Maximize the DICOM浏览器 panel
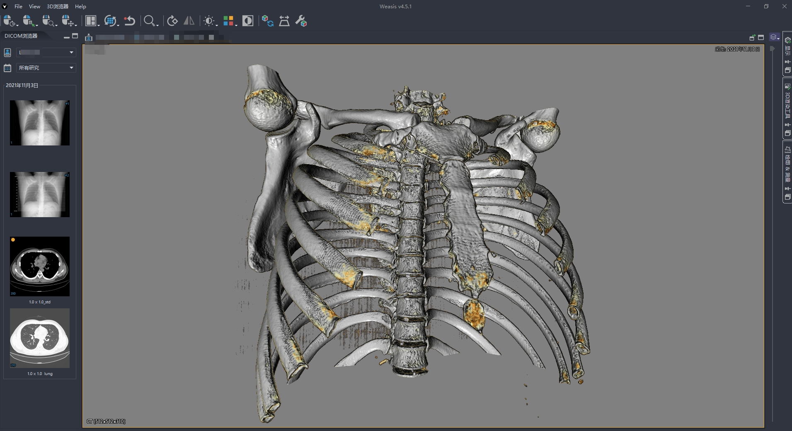The width and height of the screenshot is (792, 431). (x=75, y=36)
